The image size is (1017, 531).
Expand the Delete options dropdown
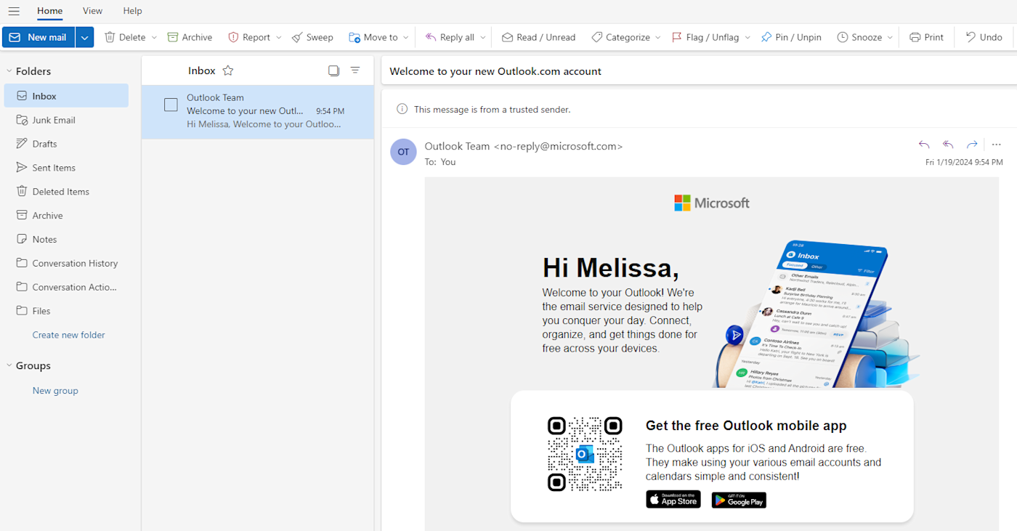tap(154, 37)
